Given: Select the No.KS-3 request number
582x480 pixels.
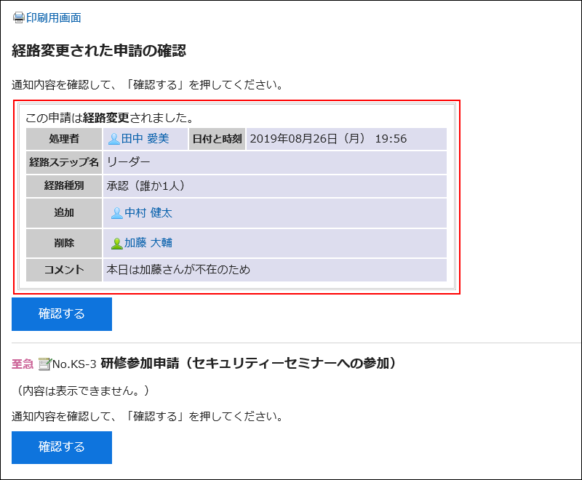Looking at the screenshot, I should pyautogui.click(x=75, y=364).
